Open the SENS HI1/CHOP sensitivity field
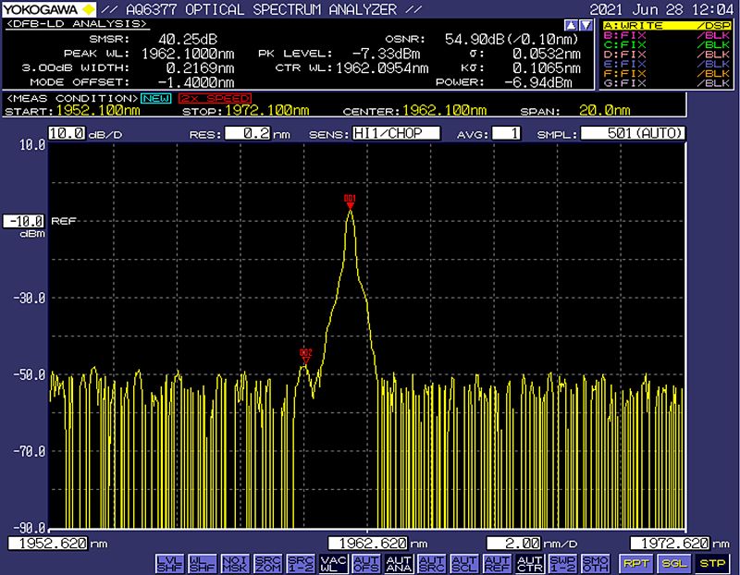740x575 pixels. click(x=396, y=134)
